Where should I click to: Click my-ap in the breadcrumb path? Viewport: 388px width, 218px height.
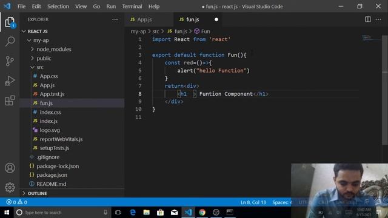[x=138, y=31]
